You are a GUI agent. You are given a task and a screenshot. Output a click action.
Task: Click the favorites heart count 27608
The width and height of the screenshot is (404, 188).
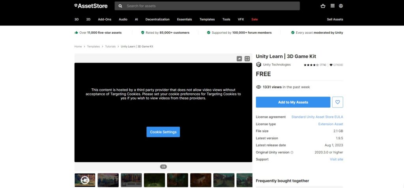[336, 65]
